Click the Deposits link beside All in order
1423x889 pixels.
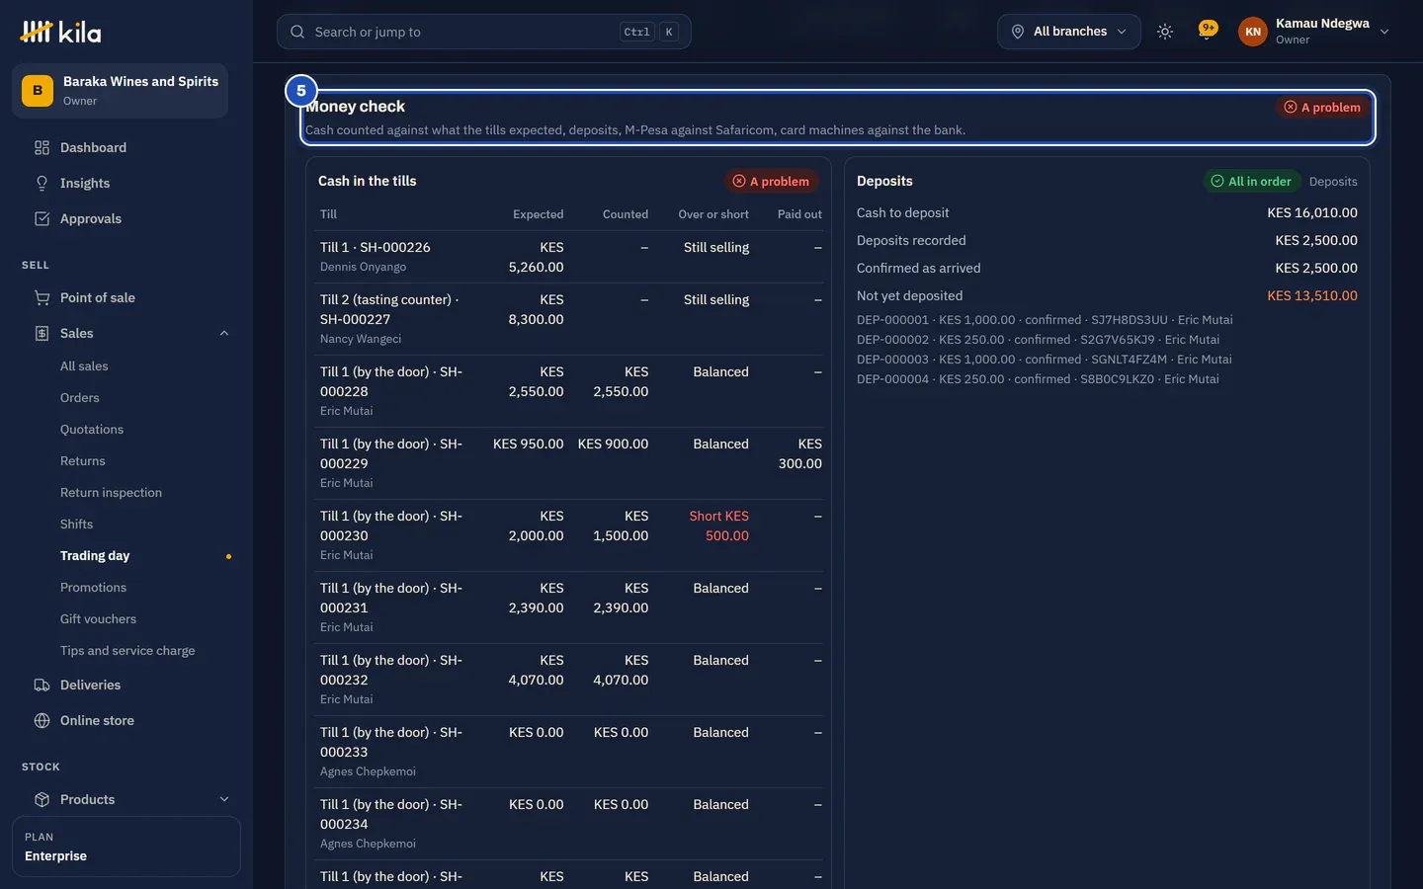(x=1333, y=182)
